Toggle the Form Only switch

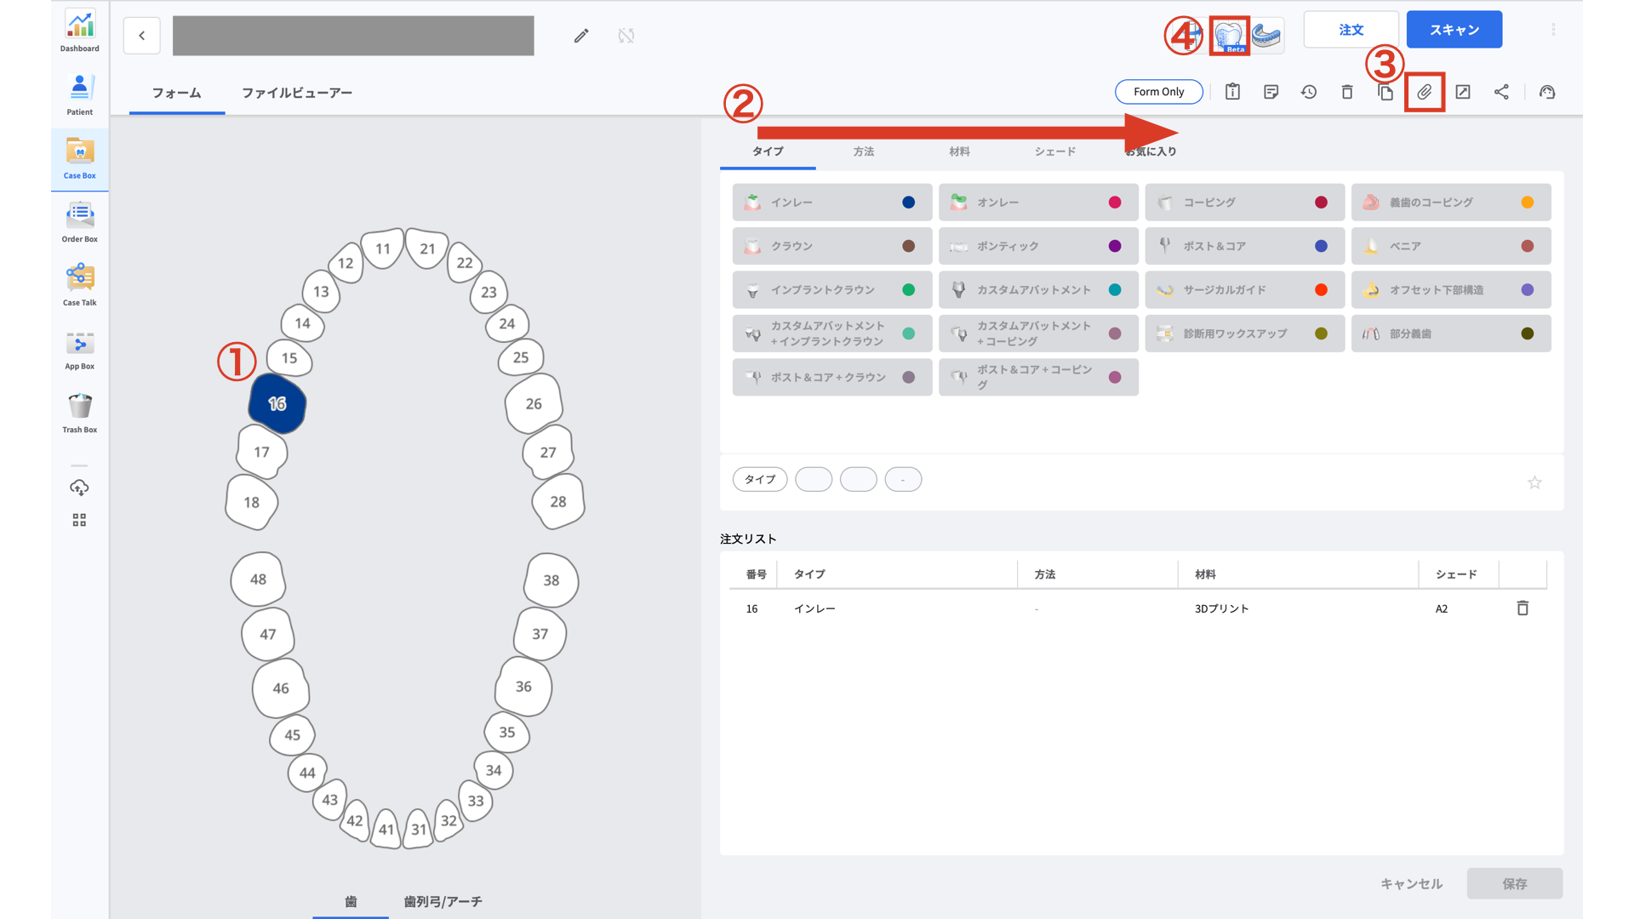pos(1159,92)
